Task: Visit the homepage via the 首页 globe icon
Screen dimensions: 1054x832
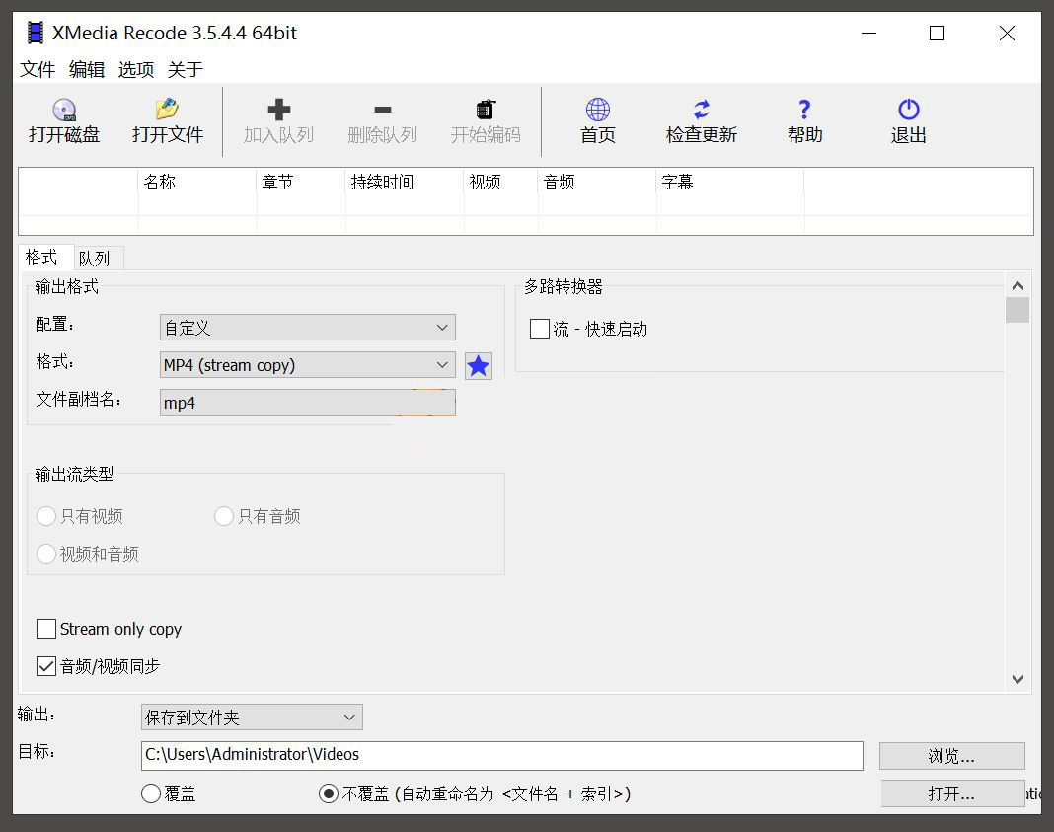Action: tap(597, 120)
